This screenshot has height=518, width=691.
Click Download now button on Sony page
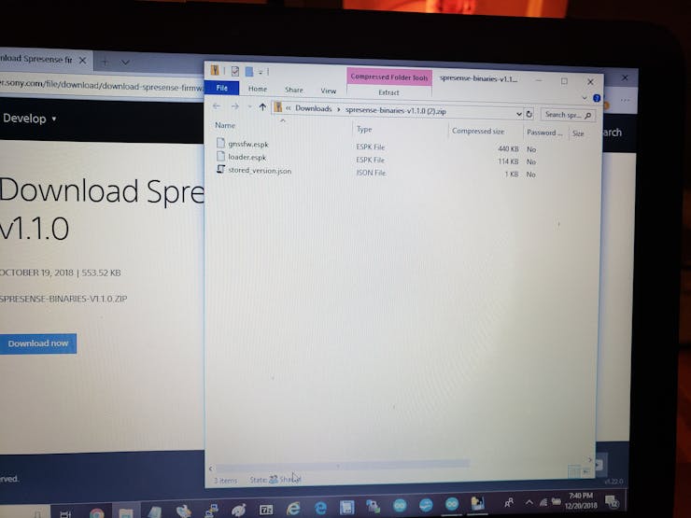tap(38, 343)
